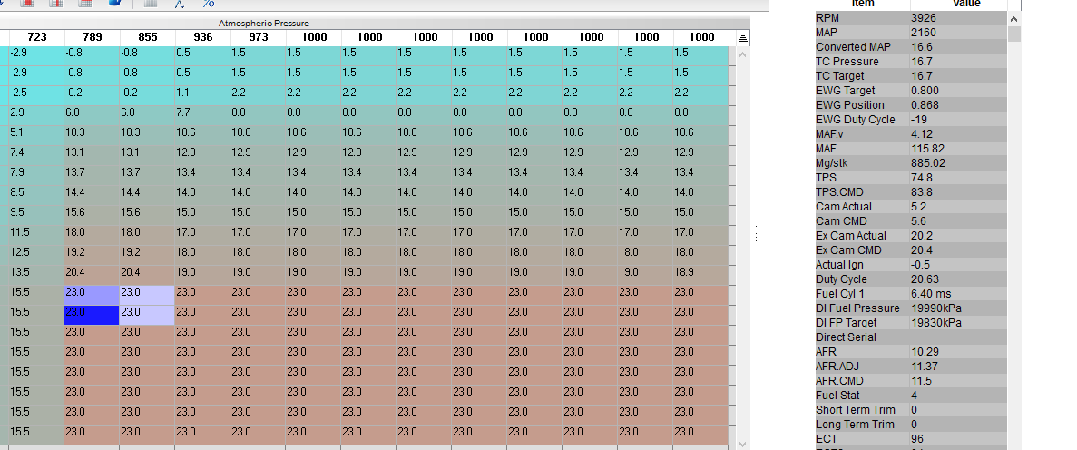1077x450 pixels.
Task: Click the grey table grid toolbar icon
Action: click(x=151, y=4)
